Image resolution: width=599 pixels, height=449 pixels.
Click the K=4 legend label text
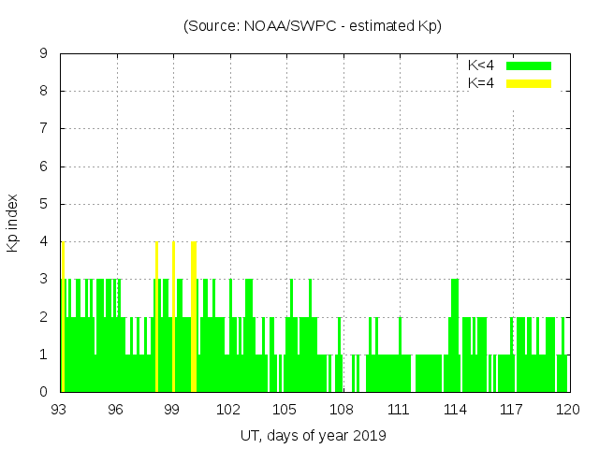(x=481, y=83)
